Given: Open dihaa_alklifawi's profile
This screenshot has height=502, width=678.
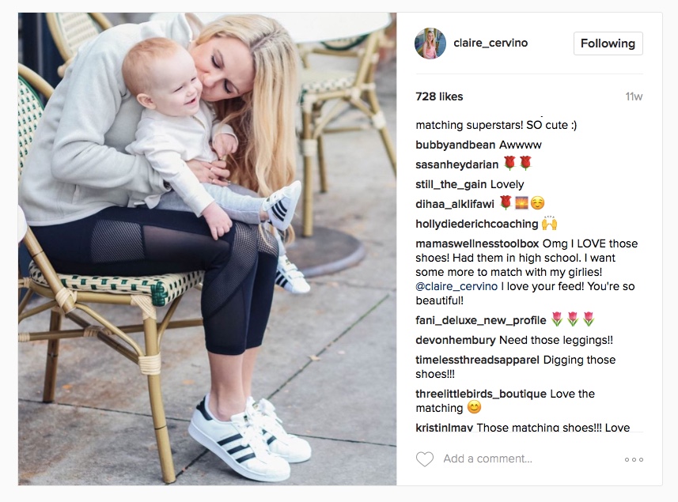Looking at the screenshot, I should [454, 204].
